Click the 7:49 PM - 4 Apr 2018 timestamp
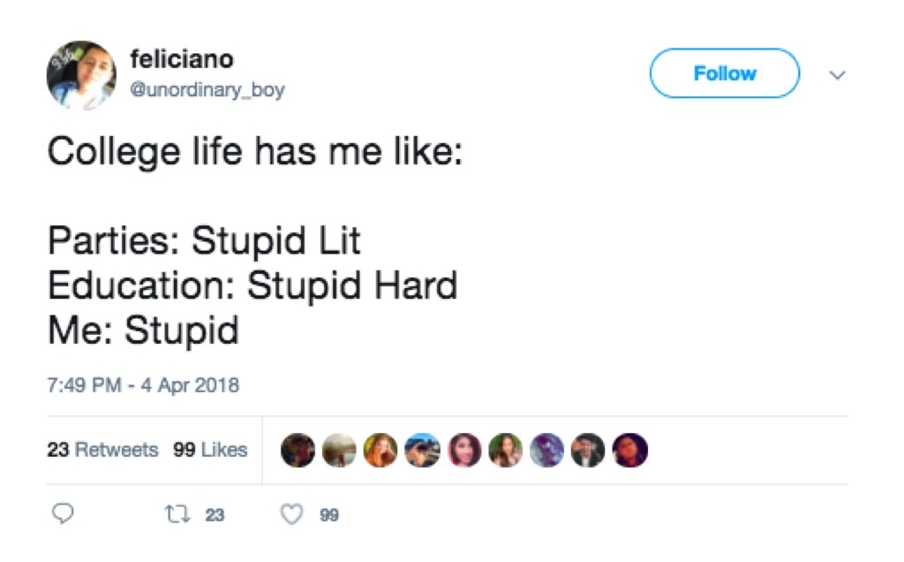This screenshot has height=562, width=904. [x=143, y=385]
